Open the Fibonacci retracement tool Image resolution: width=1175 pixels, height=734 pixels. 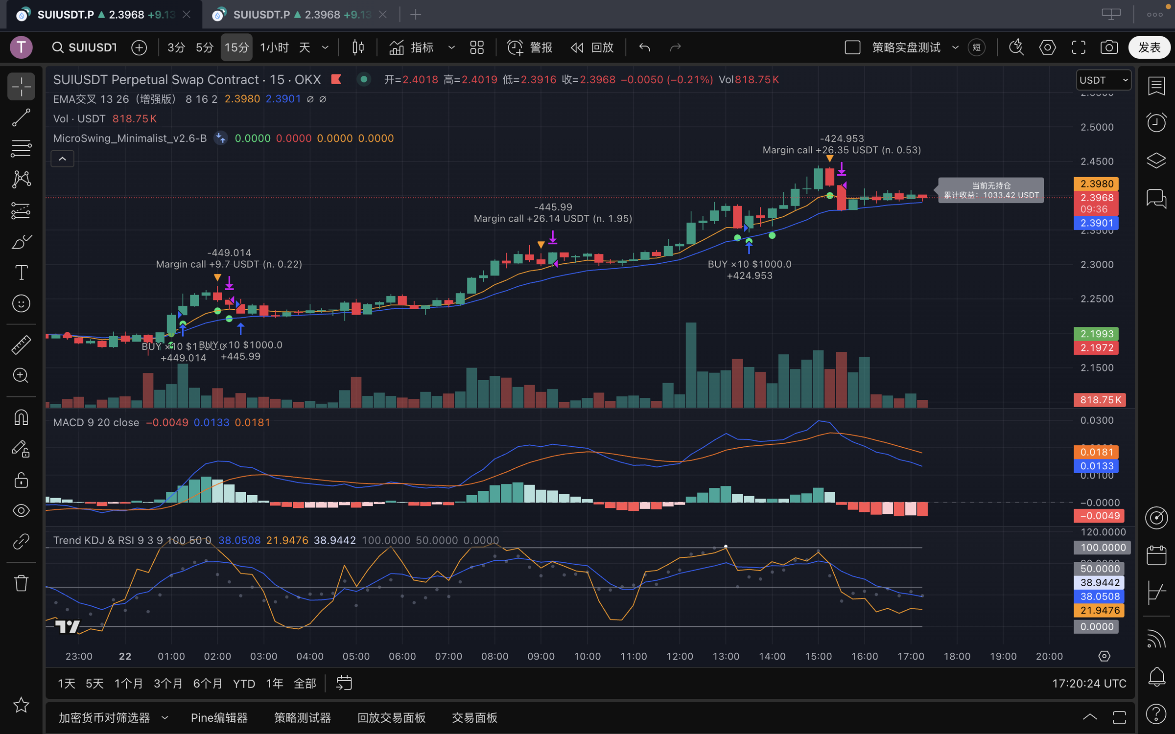pos(21,148)
